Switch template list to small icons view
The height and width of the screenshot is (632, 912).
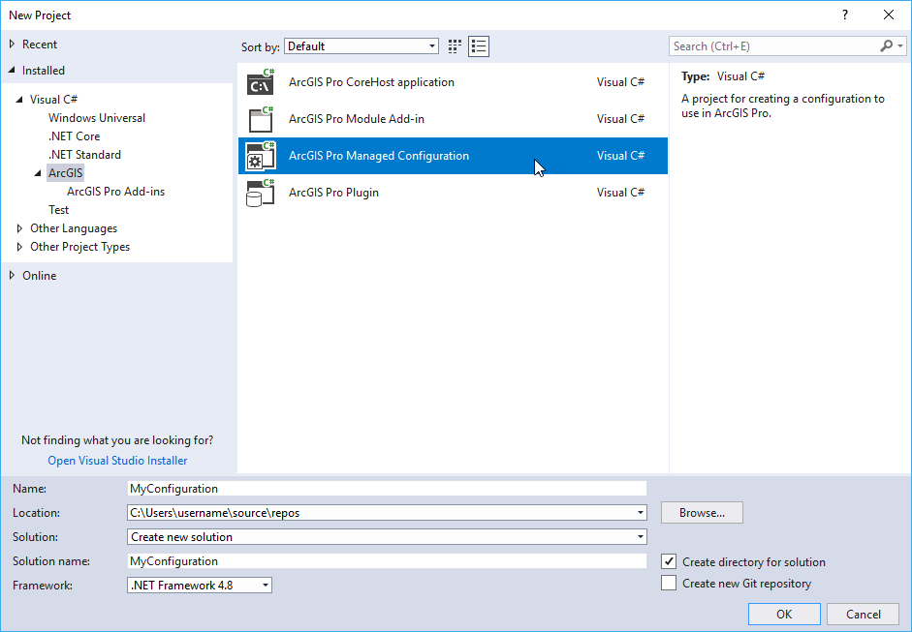[x=478, y=45]
